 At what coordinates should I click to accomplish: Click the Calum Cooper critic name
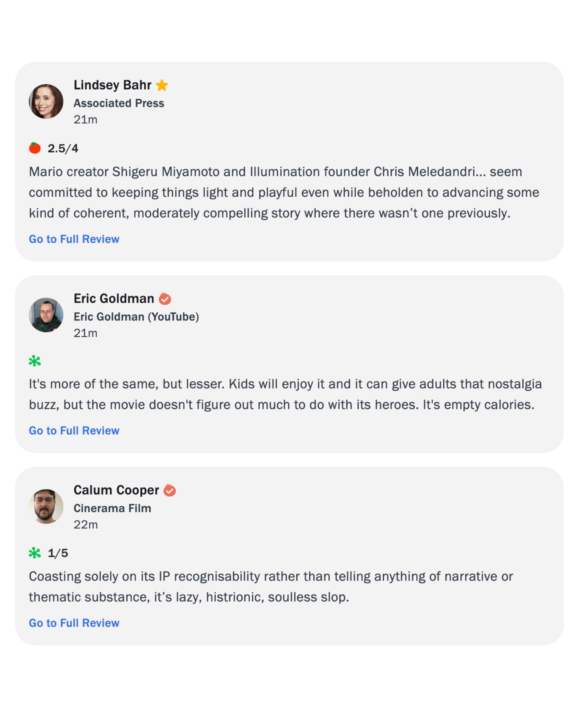116,490
